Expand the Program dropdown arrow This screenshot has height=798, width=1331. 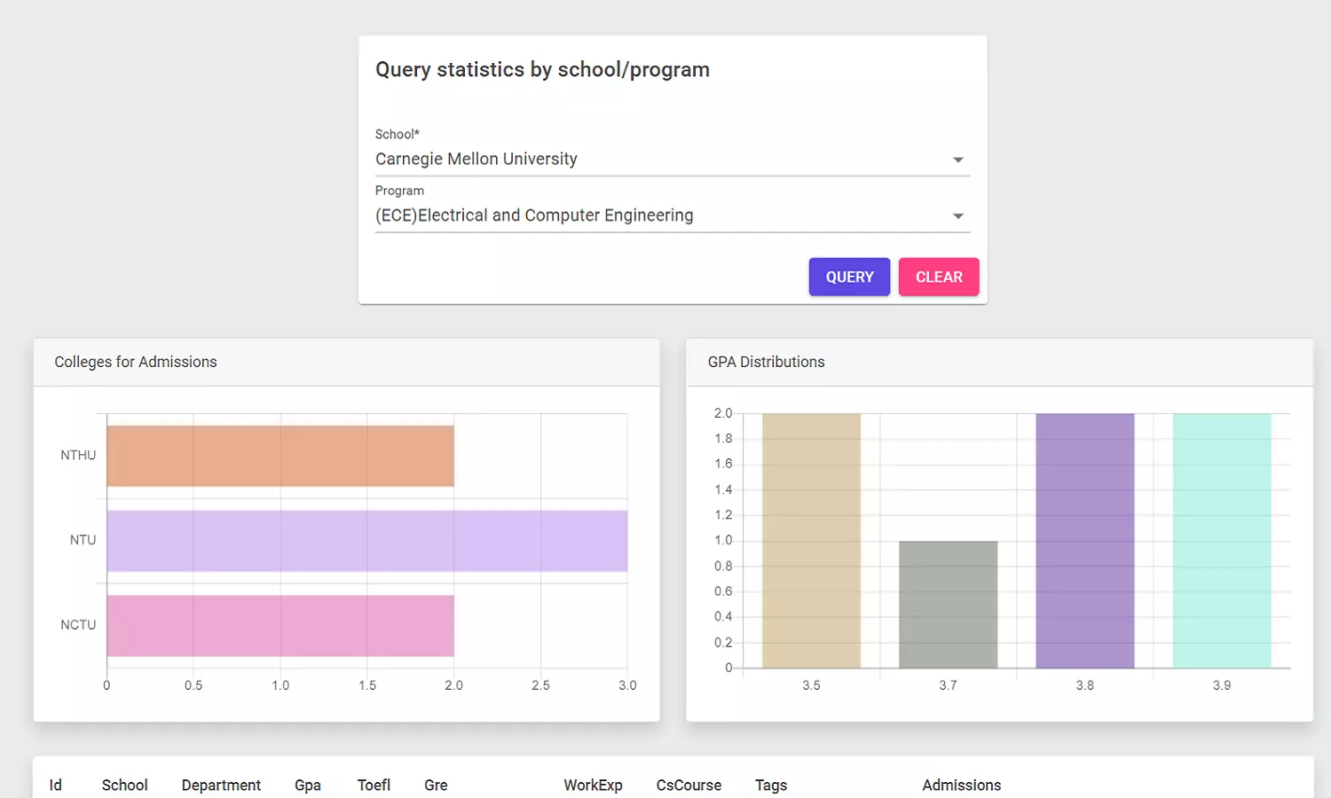(x=957, y=216)
